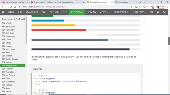Screen dimensions: 170x95
Task: Open the globe translate icon
Action: click(158, 12)
